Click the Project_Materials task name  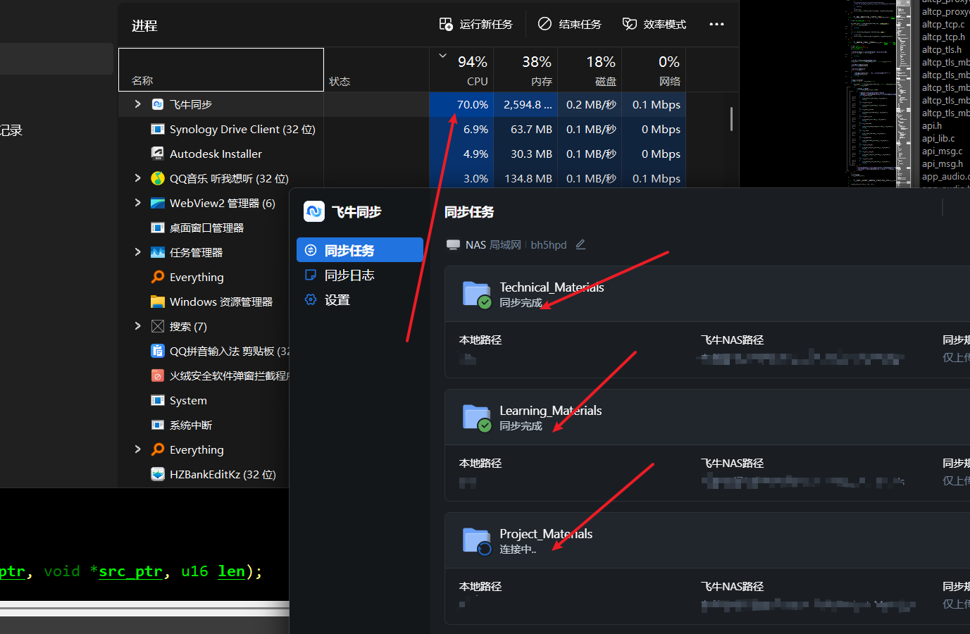click(546, 533)
